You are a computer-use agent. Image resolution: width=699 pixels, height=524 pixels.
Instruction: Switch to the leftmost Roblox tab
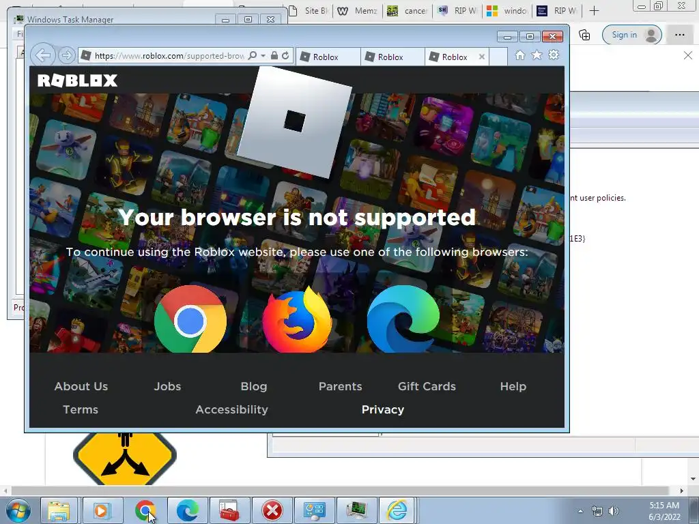tap(328, 57)
